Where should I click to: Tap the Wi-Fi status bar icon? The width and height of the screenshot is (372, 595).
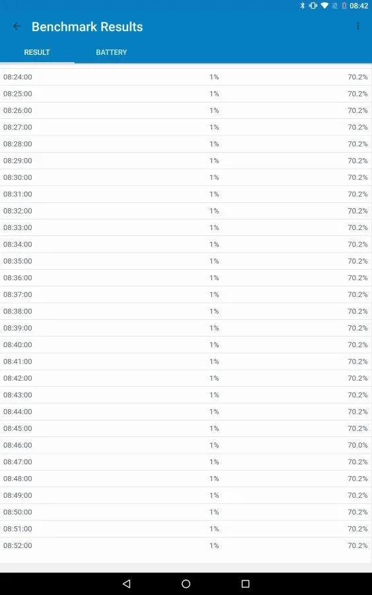pyautogui.click(x=324, y=6)
